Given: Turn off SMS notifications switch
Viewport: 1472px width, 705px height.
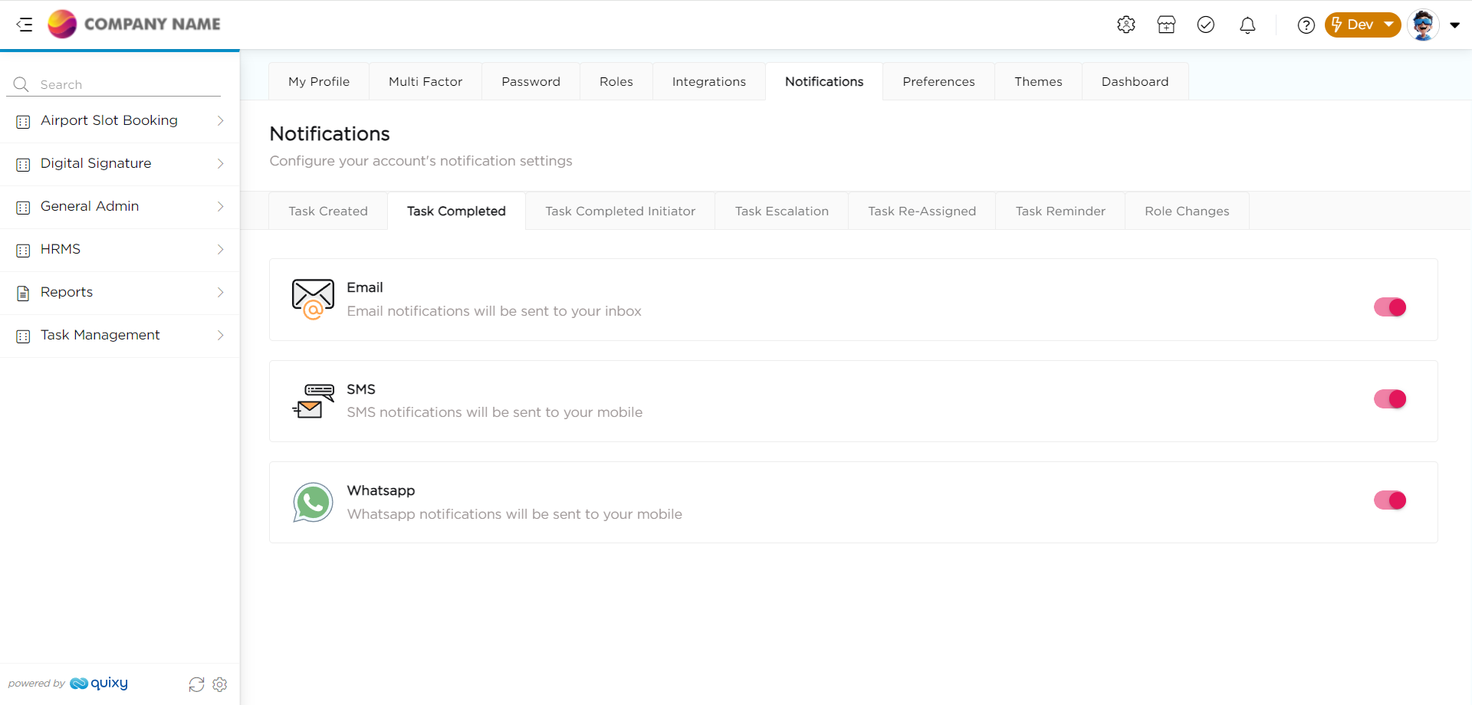Looking at the screenshot, I should 1389,399.
